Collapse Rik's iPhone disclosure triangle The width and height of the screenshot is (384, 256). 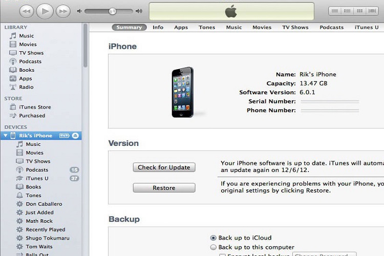coord(6,136)
